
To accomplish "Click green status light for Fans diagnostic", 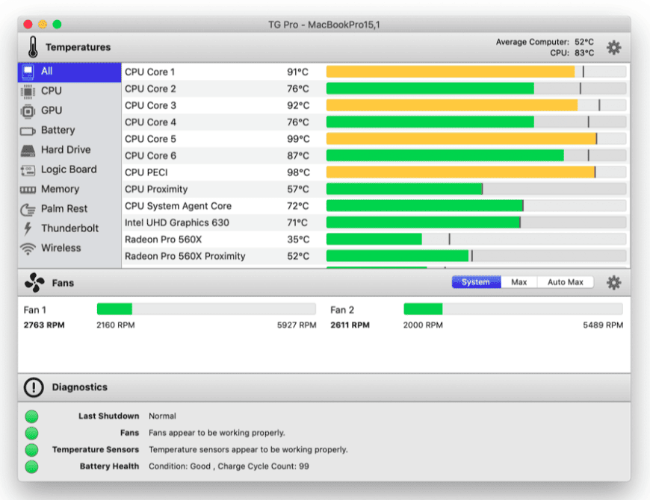I will pyautogui.click(x=31, y=433).
